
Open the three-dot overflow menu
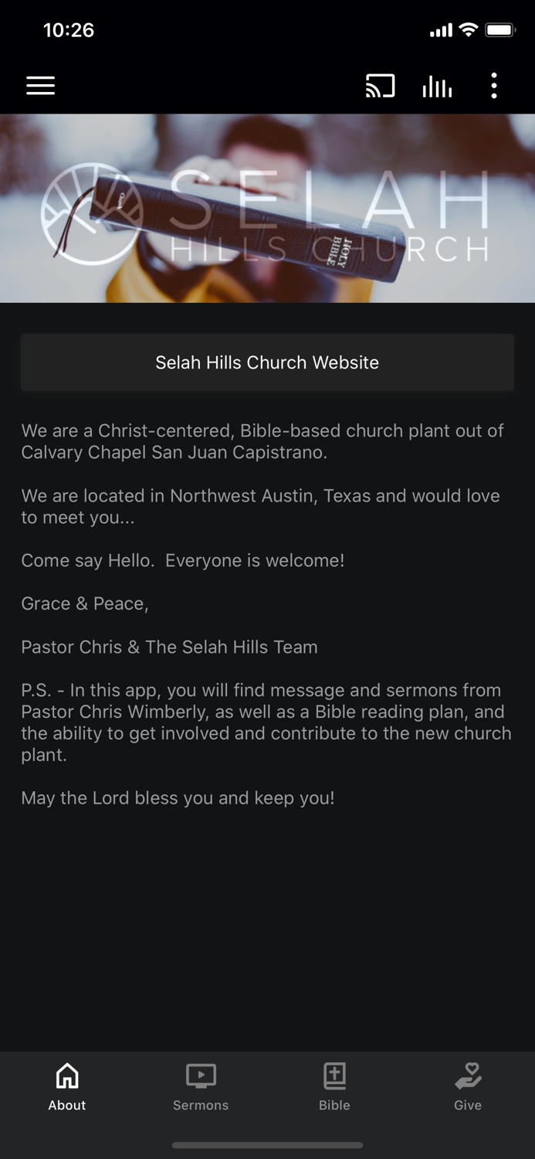pos(493,85)
